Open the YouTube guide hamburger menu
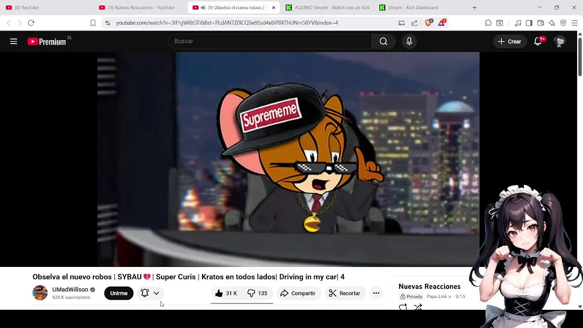 [14, 41]
